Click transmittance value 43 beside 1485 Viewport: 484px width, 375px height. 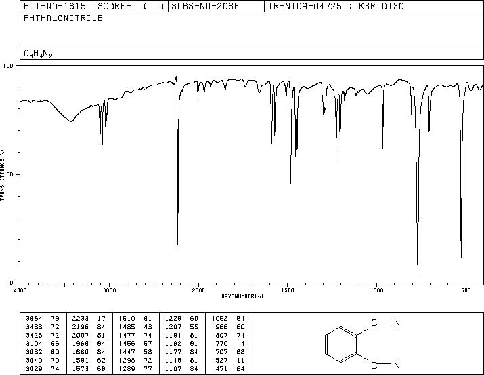(148, 326)
